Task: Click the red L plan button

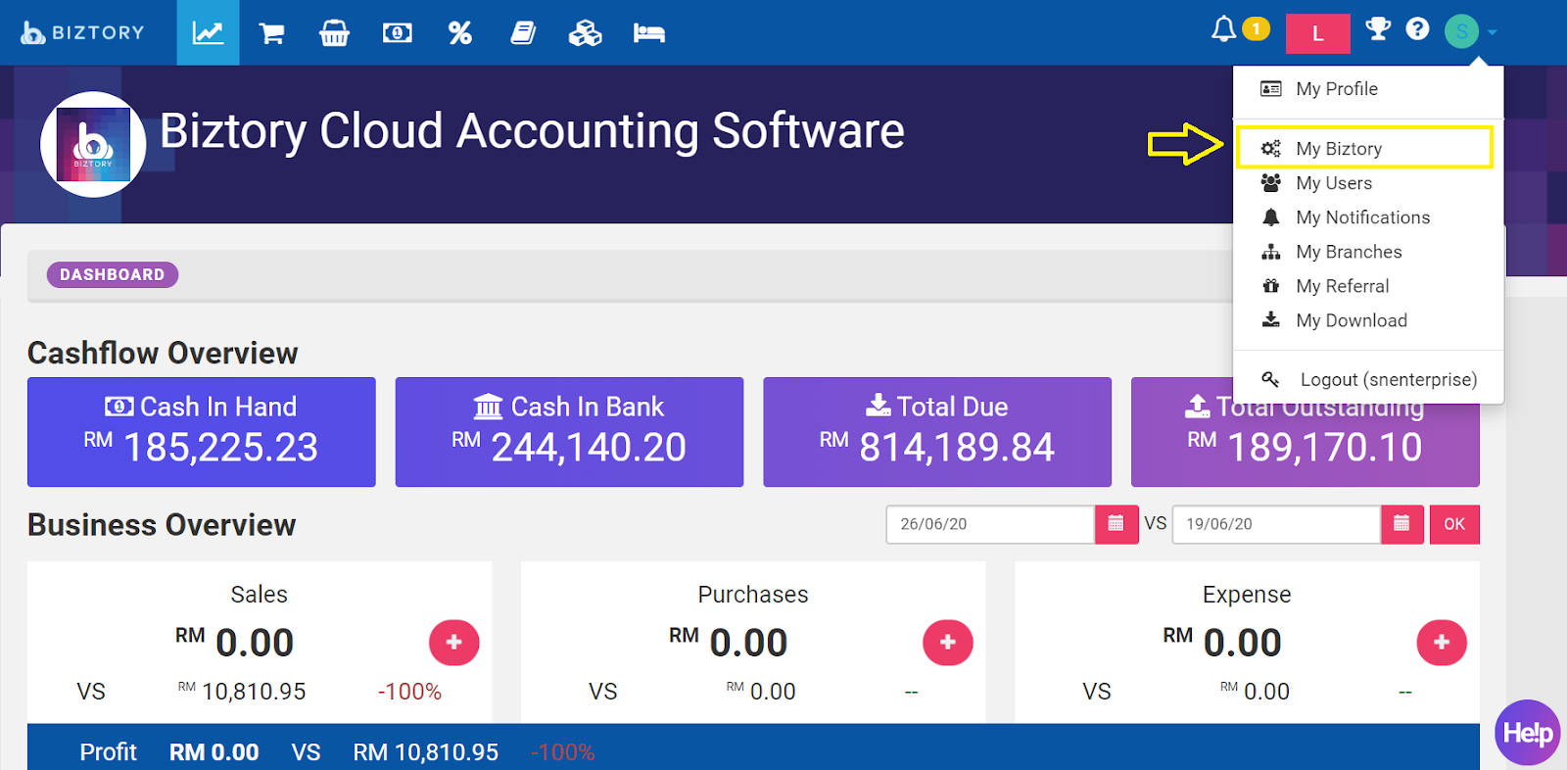Action: click(1317, 33)
